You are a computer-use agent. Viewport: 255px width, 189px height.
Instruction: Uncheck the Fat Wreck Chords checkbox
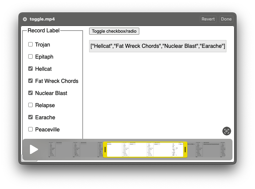coord(30,81)
